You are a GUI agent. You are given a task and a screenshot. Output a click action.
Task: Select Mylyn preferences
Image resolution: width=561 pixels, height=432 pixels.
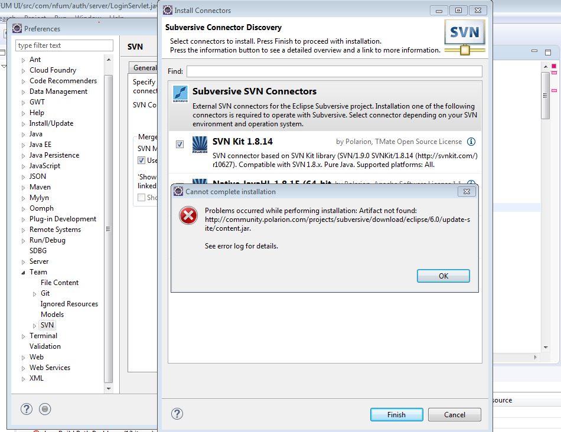tap(39, 198)
